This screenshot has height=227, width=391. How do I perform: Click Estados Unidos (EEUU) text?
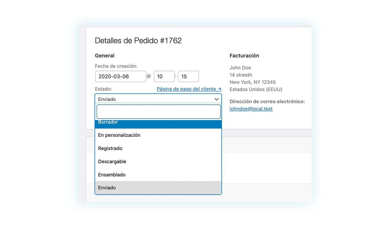[256, 89]
